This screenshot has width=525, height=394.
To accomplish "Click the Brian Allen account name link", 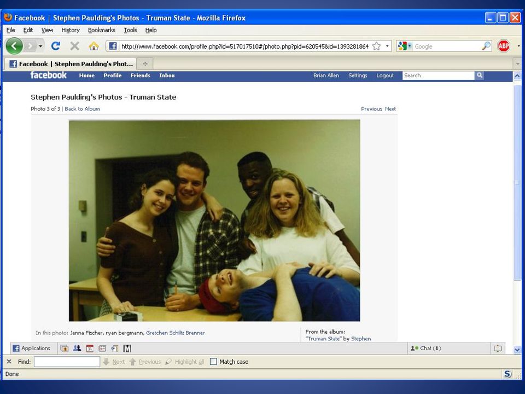I will [326, 76].
